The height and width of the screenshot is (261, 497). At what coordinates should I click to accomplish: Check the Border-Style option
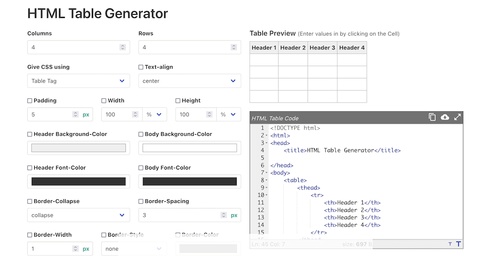(104, 235)
